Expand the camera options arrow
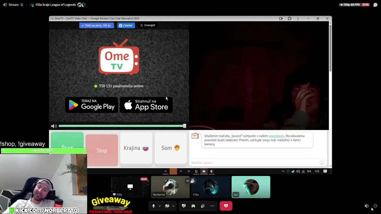381x214 pixels. (x=173, y=206)
